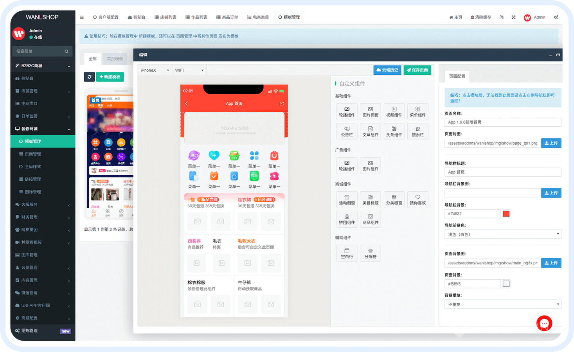Viewport: 574px width, 352px height.
Task: Select the 拼团组件 group-buy component
Action: tap(347, 219)
